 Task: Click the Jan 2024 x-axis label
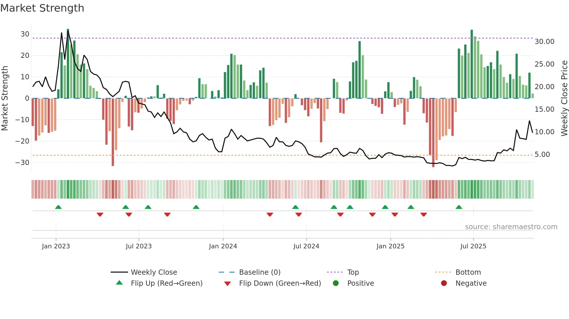tap(223, 246)
